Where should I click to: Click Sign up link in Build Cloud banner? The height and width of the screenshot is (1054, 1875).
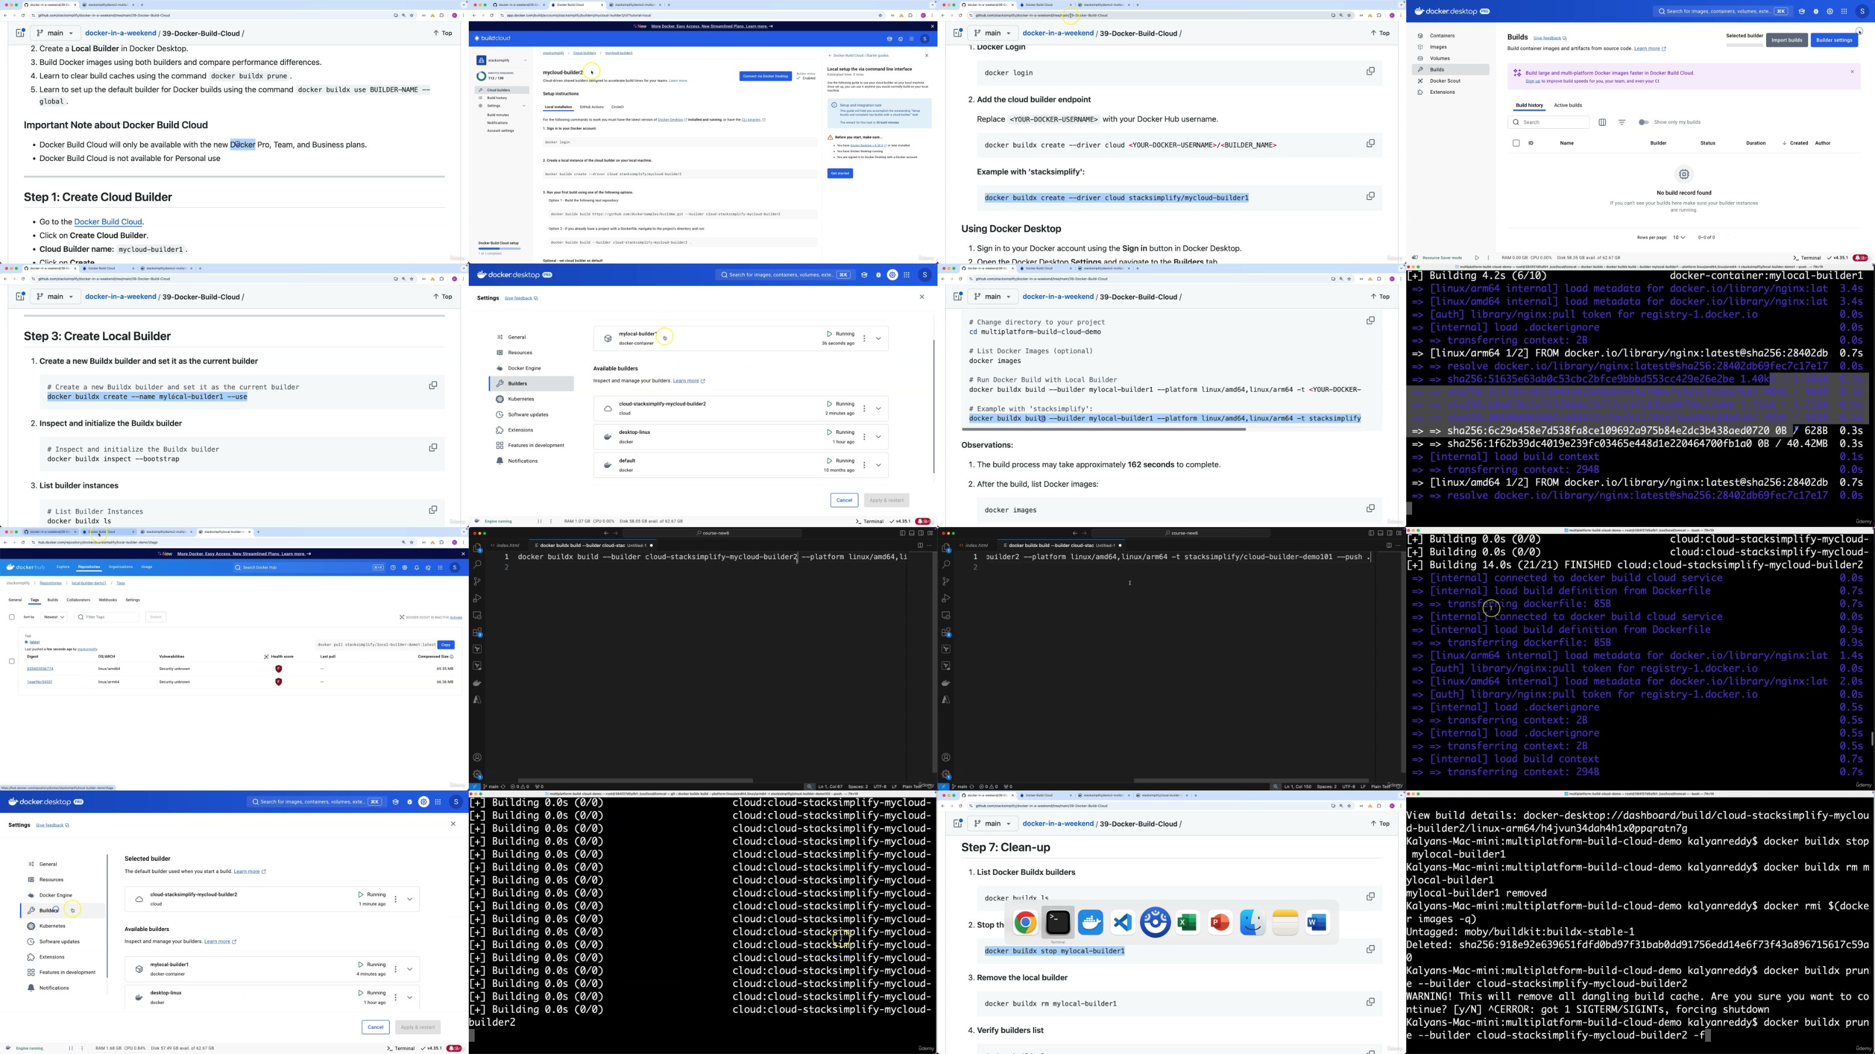[x=1532, y=81]
